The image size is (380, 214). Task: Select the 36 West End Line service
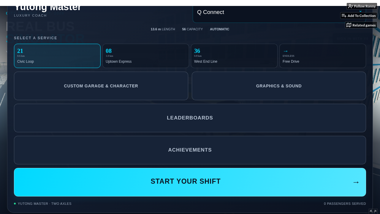234,56
